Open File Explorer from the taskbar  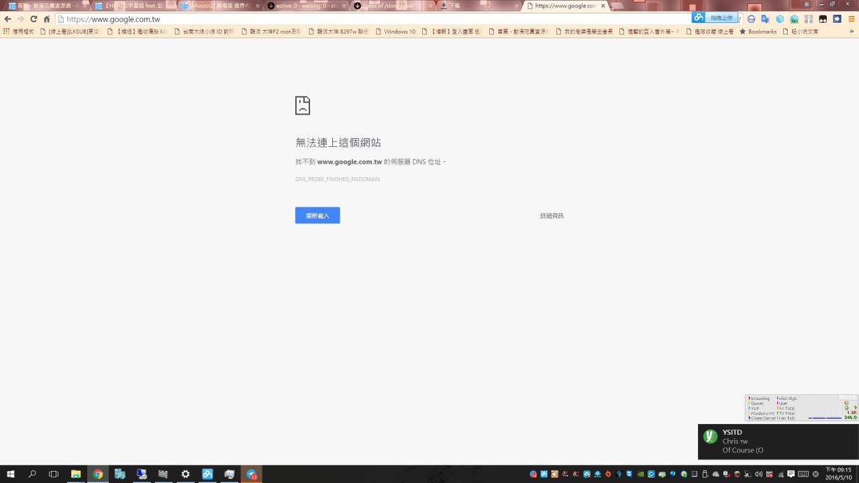(x=76, y=474)
